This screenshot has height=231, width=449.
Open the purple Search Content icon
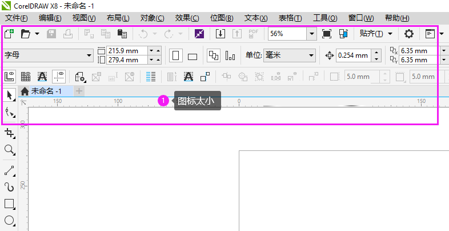[x=199, y=34]
